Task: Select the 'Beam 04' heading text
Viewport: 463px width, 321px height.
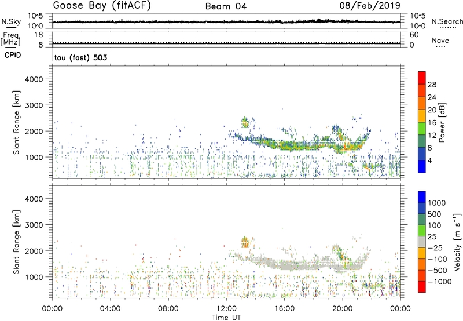Action: 226,6
